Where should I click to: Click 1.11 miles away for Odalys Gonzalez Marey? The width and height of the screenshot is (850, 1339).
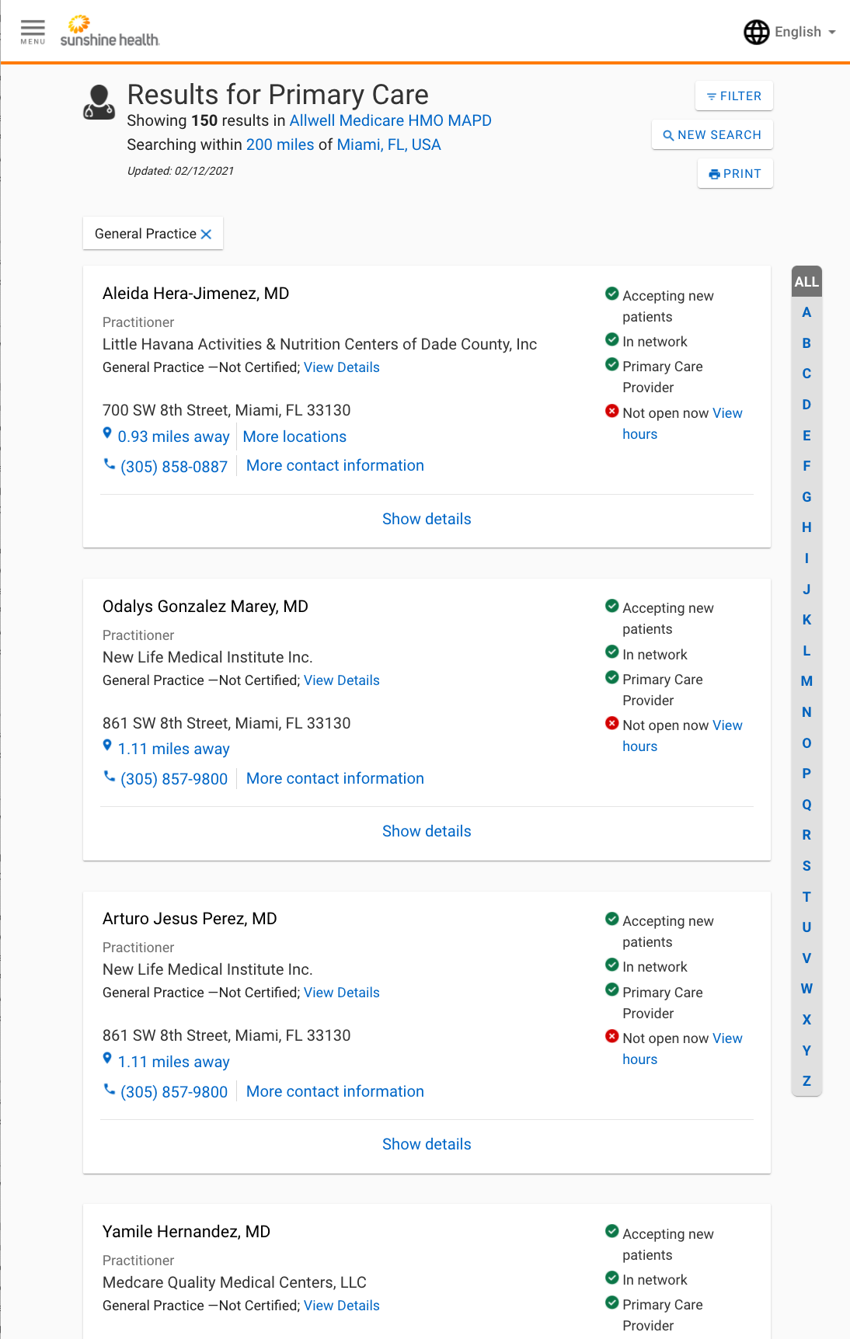pyautogui.click(x=174, y=749)
